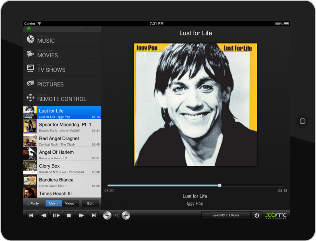Select Lust for Life playlist row
This screenshot has width=316, height=241.
[x=62, y=112]
